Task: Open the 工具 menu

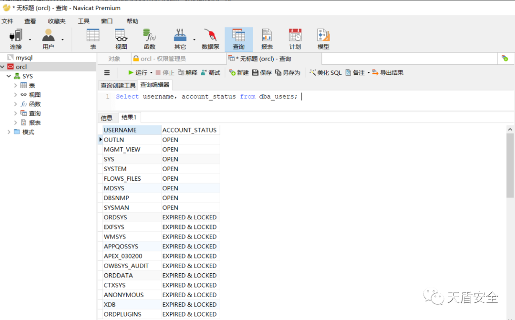Action: point(83,21)
